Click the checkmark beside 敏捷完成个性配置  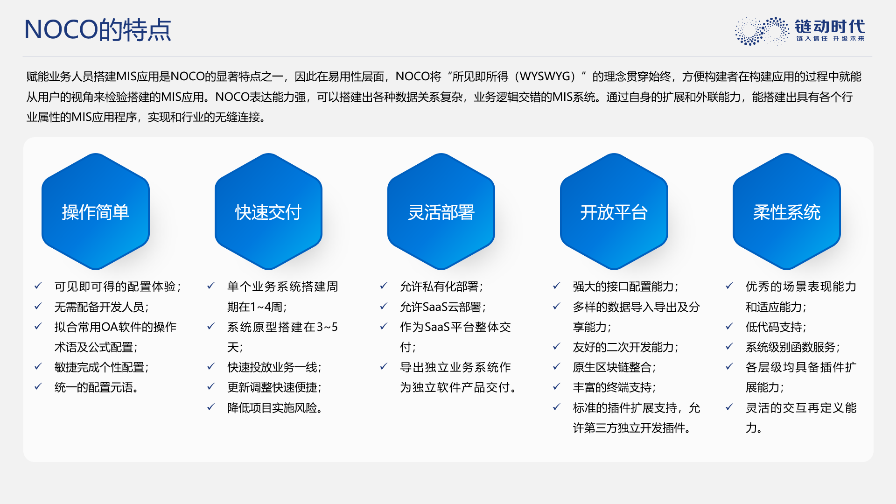38,366
